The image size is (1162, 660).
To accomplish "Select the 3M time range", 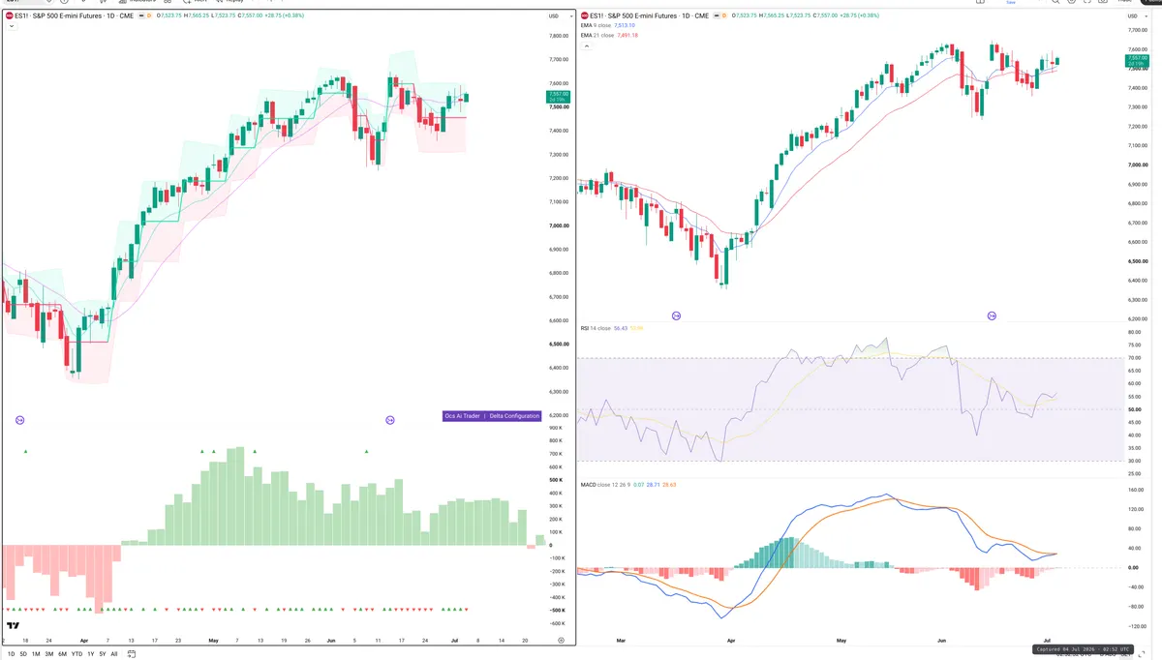I will point(48,654).
